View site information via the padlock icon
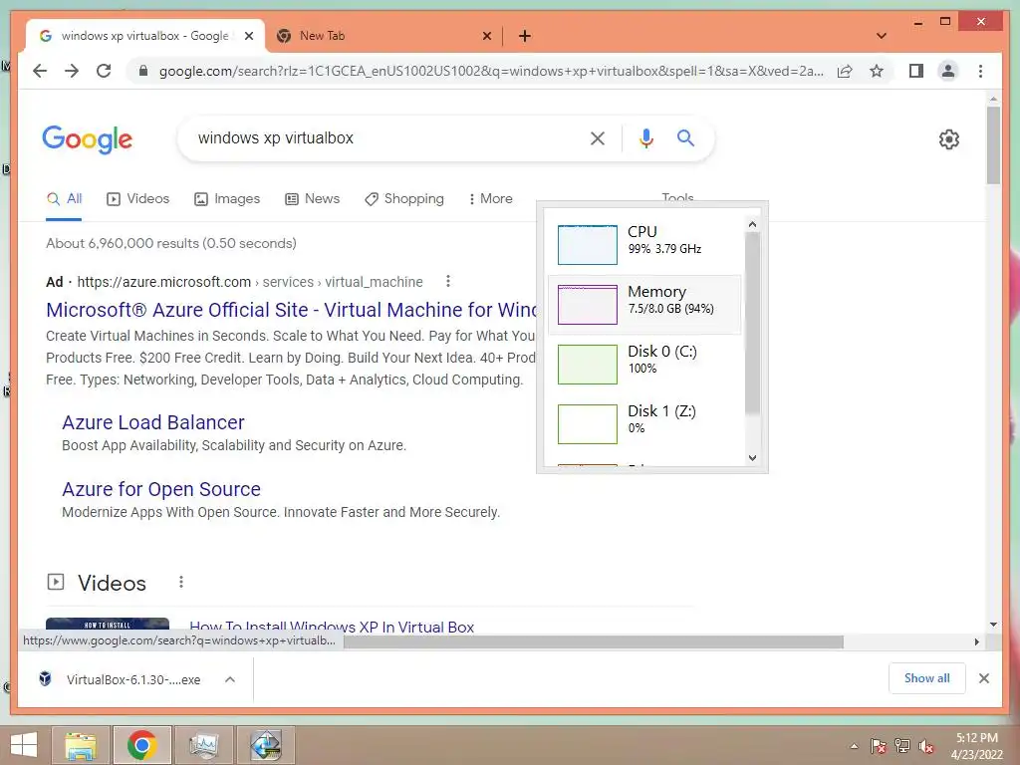The image size is (1020, 765). tap(143, 71)
